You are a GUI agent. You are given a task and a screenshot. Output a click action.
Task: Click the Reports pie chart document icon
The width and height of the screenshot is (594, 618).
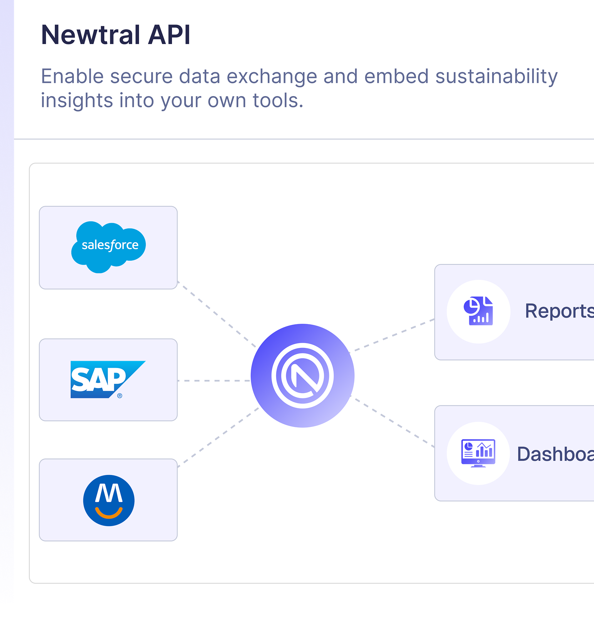coord(478,311)
